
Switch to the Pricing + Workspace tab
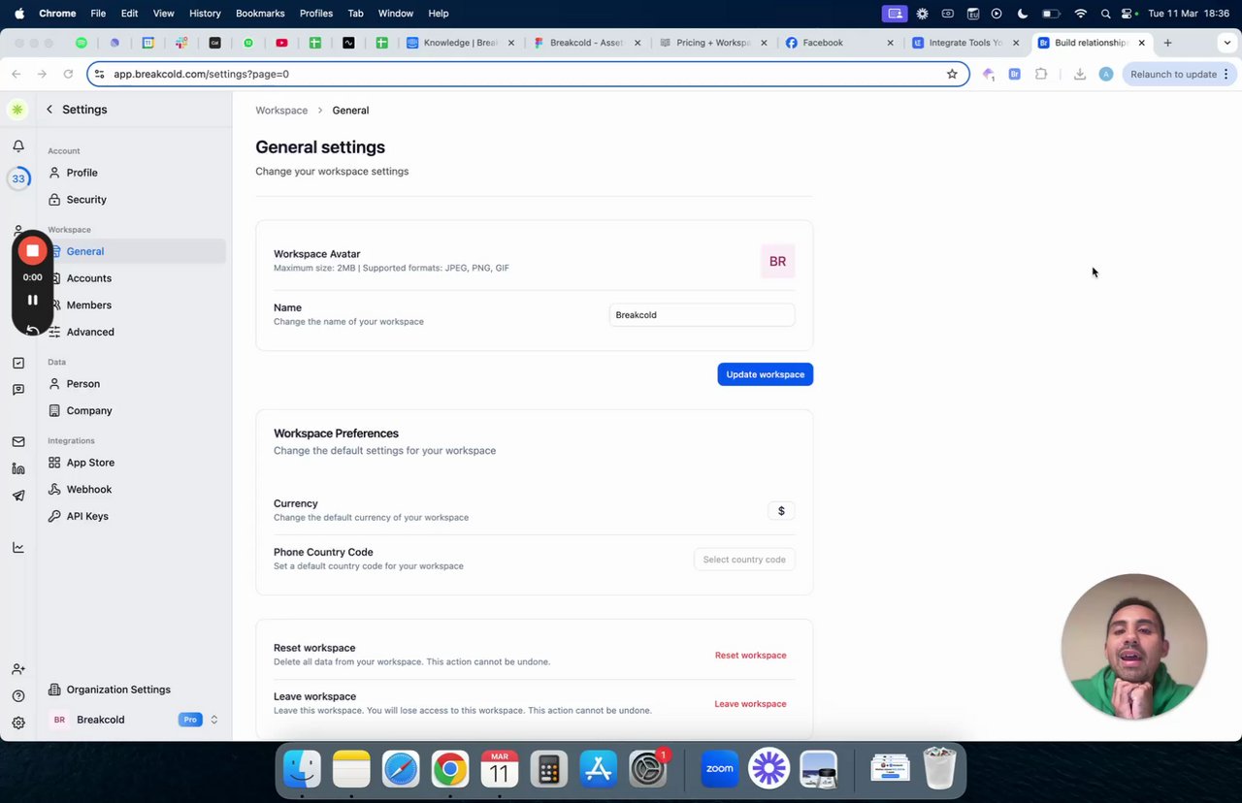(713, 43)
